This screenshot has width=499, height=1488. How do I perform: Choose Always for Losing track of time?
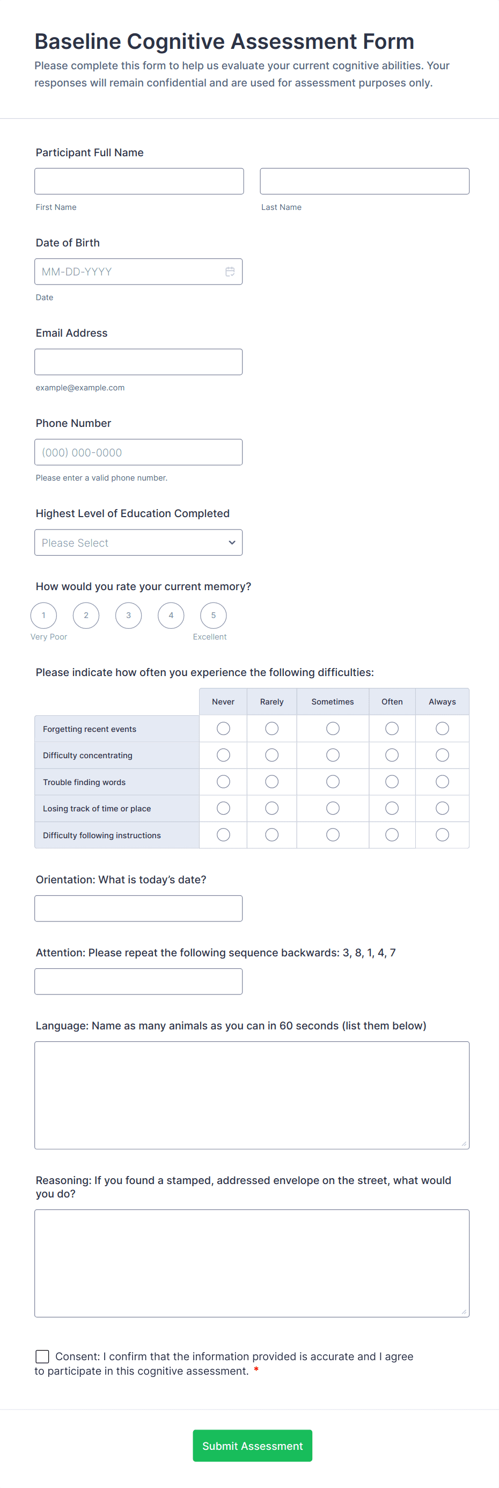(x=443, y=808)
